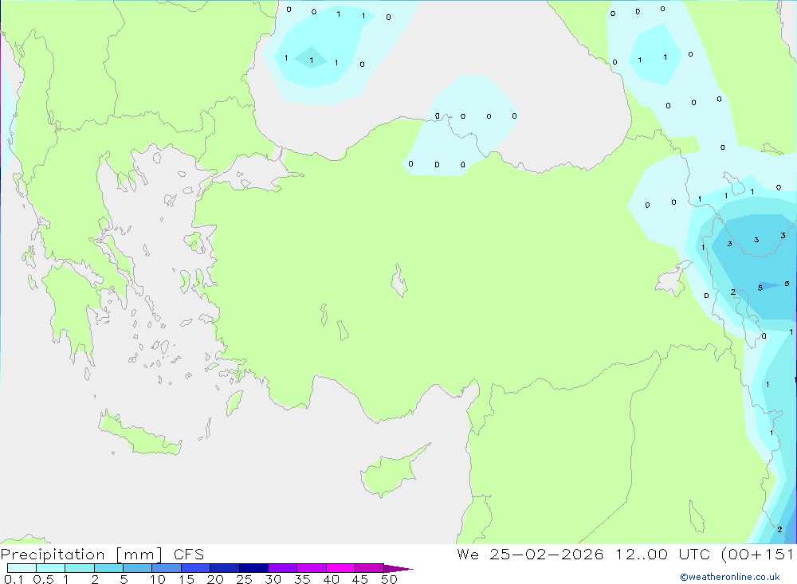Click the legend label '0.1'
Screen dimensions: 797x584
coord(14,579)
